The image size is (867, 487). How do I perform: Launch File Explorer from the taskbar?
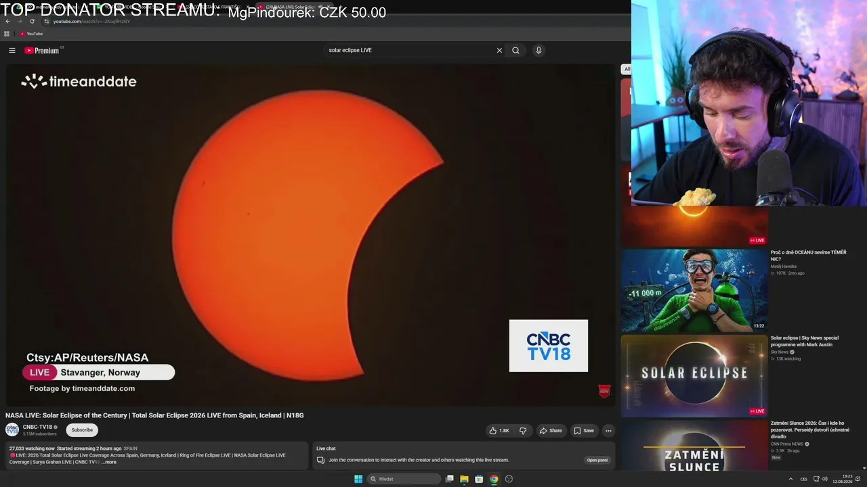coord(464,479)
